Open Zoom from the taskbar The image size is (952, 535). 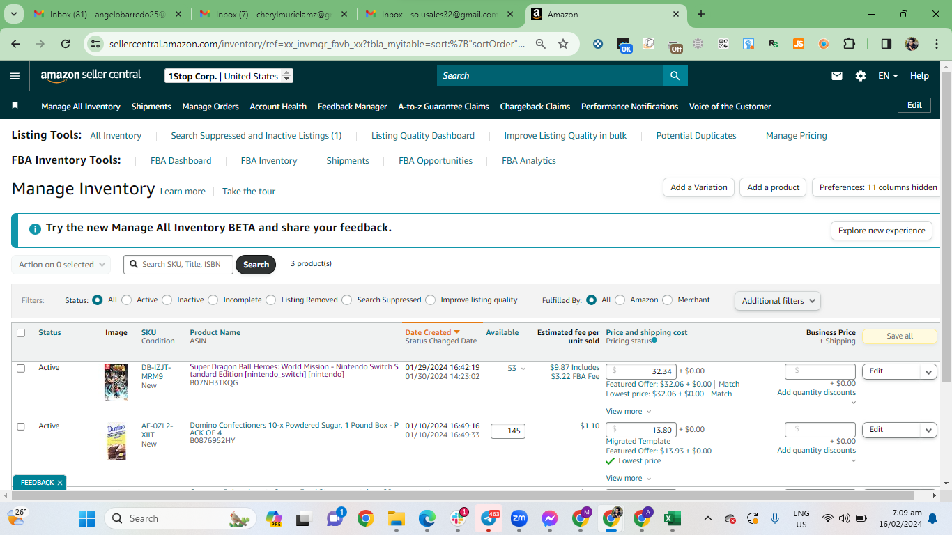coord(519,518)
